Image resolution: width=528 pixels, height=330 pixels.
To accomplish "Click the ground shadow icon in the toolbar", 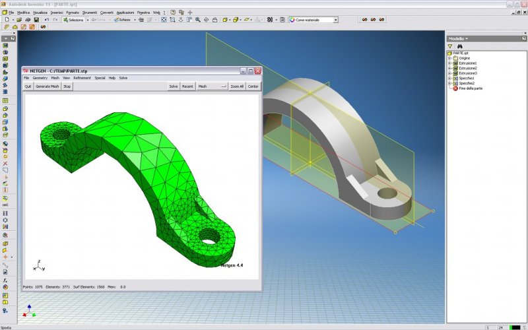I will tap(247, 20).
